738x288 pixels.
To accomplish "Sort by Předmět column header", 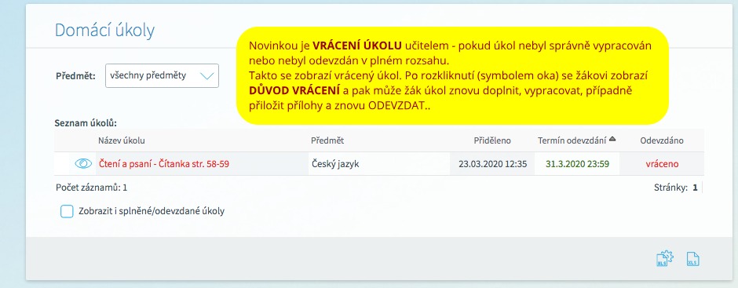I will click(x=327, y=140).
